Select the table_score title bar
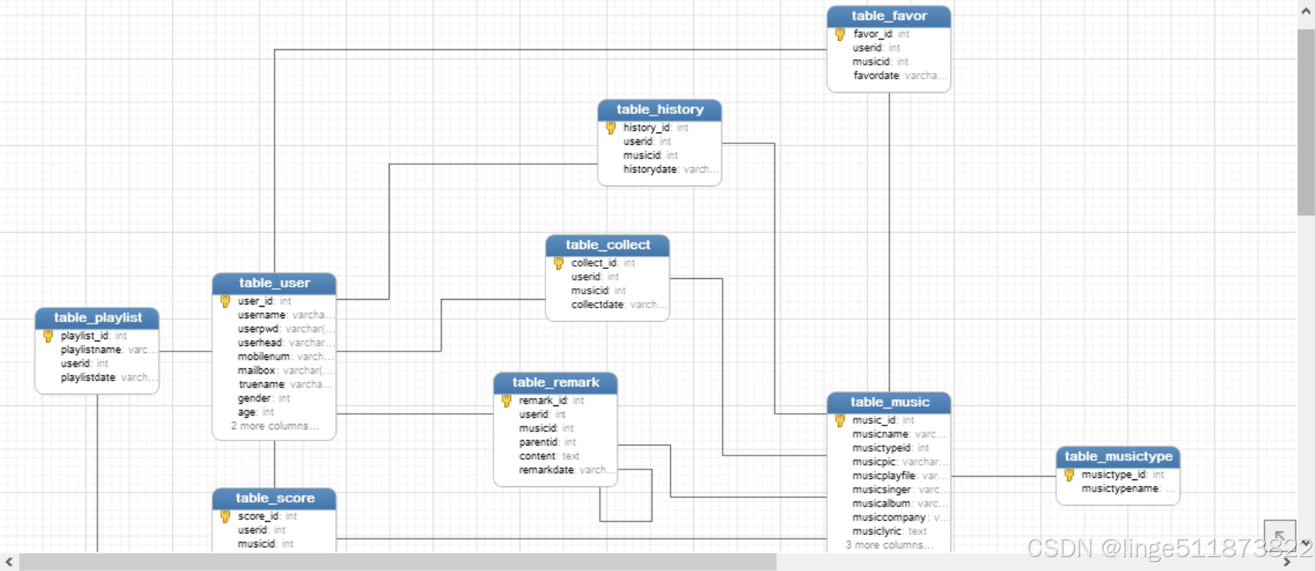 tap(274, 499)
